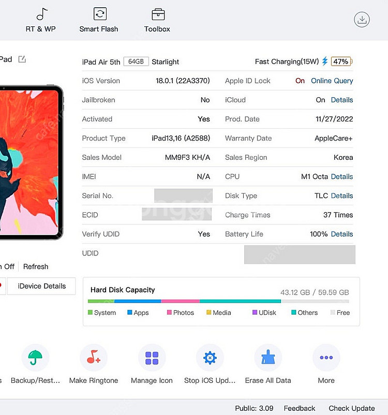Click the blue Apps legend swatch
This screenshot has height=415, width=388.
click(129, 313)
